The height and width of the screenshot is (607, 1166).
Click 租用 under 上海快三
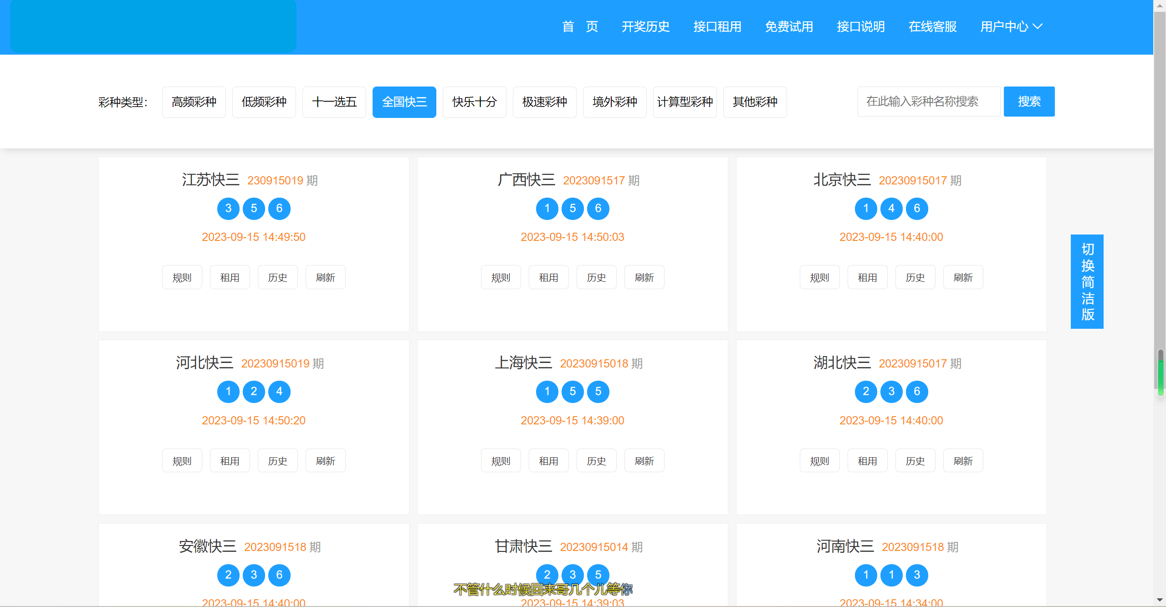click(x=549, y=461)
